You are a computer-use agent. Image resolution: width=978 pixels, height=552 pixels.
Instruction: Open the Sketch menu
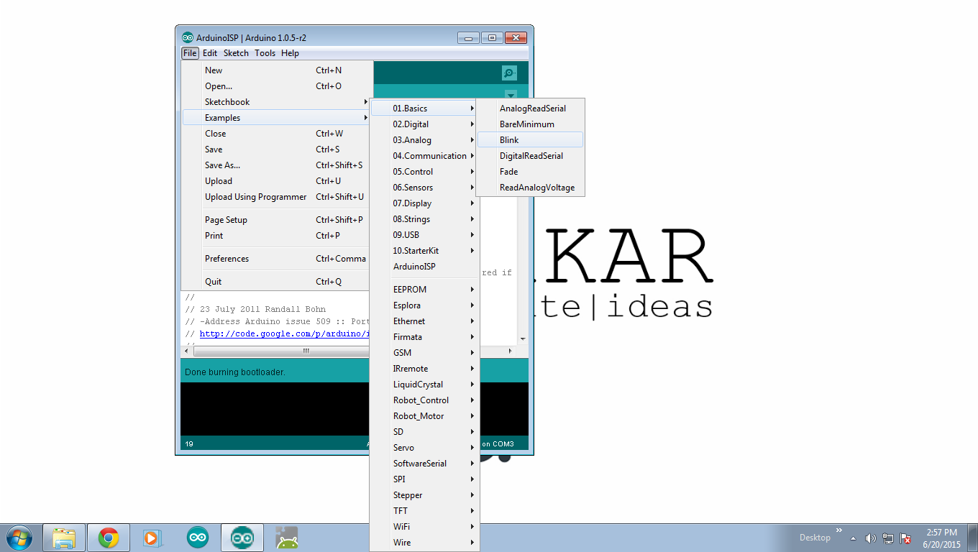pos(236,53)
